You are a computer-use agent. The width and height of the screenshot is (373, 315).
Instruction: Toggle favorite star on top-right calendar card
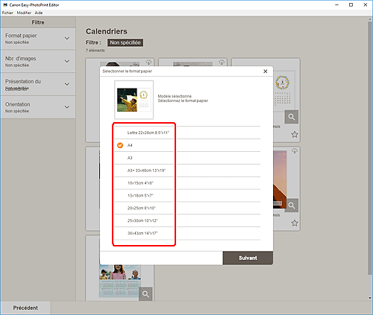point(295,135)
